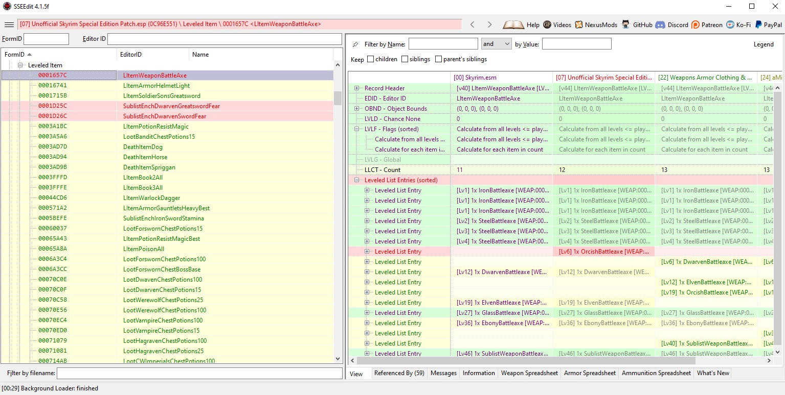785x395 pixels.
Task: Open the and/or filter dropdown
Action: (496, 44)
